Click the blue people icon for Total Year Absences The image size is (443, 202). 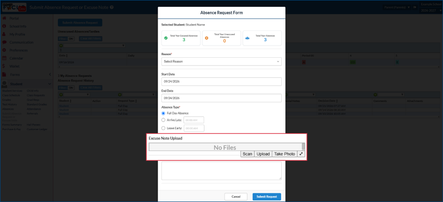coord(248,38)
